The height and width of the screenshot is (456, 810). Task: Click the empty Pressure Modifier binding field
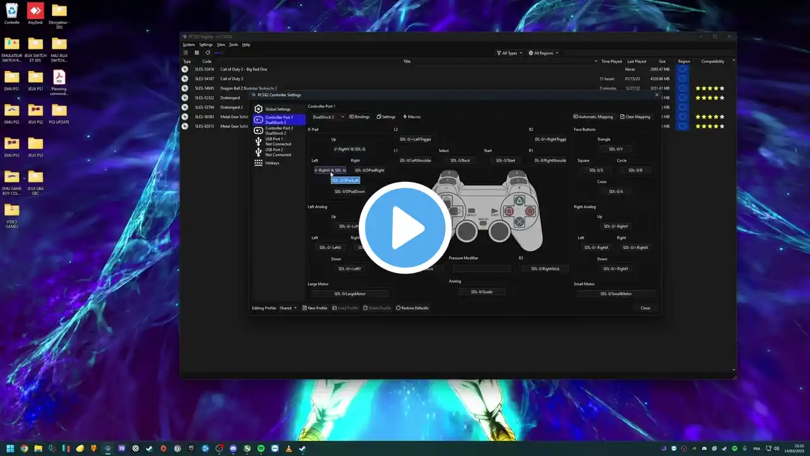[x=482, y=269]
